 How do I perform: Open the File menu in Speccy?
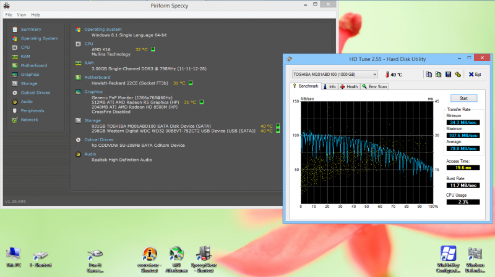pos(9,15)
